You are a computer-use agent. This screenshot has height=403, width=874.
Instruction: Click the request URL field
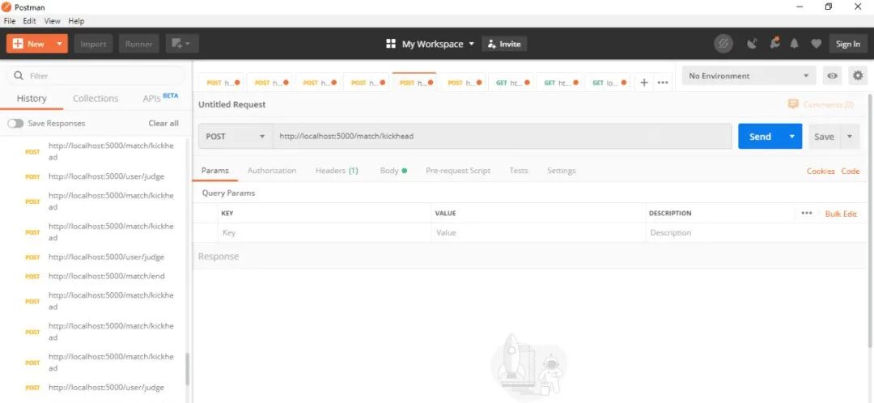click(x=502, y=136)
